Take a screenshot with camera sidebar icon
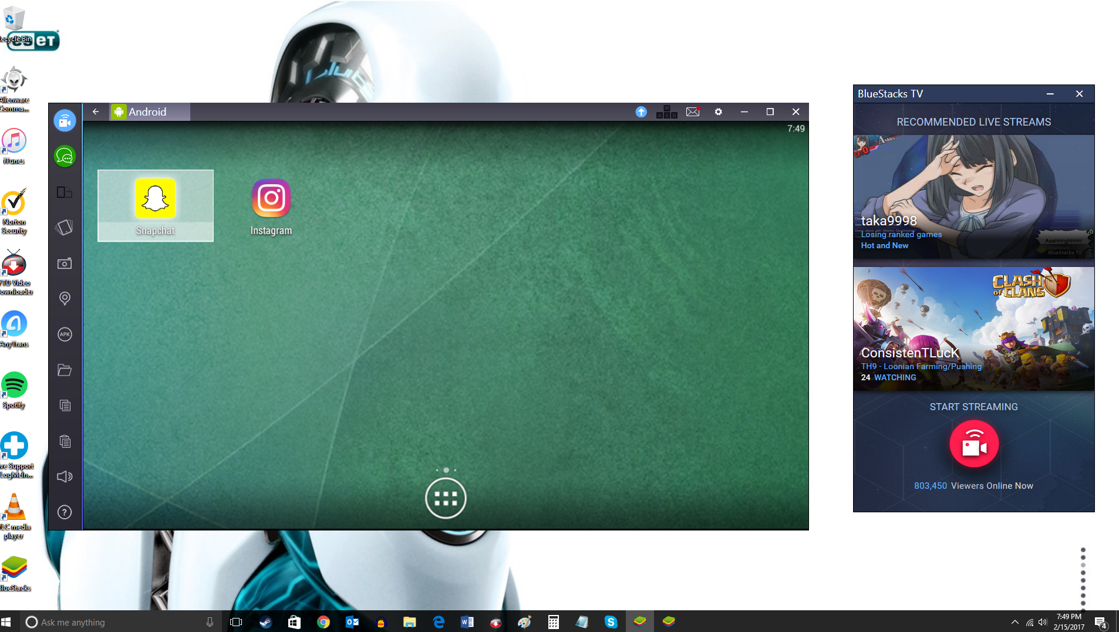This screenshot has height=632, width=1119. pyautogui.click(x=65, y=263)
